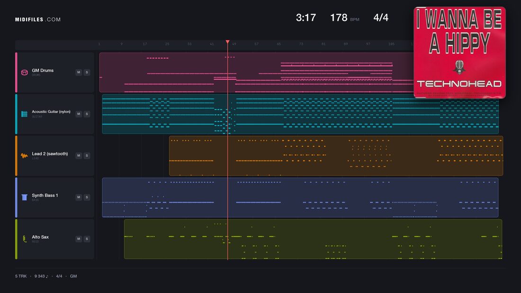The image size is (521, 293).
Task: Click the GM Drums drum icon
Action: (x=24, y=72)
